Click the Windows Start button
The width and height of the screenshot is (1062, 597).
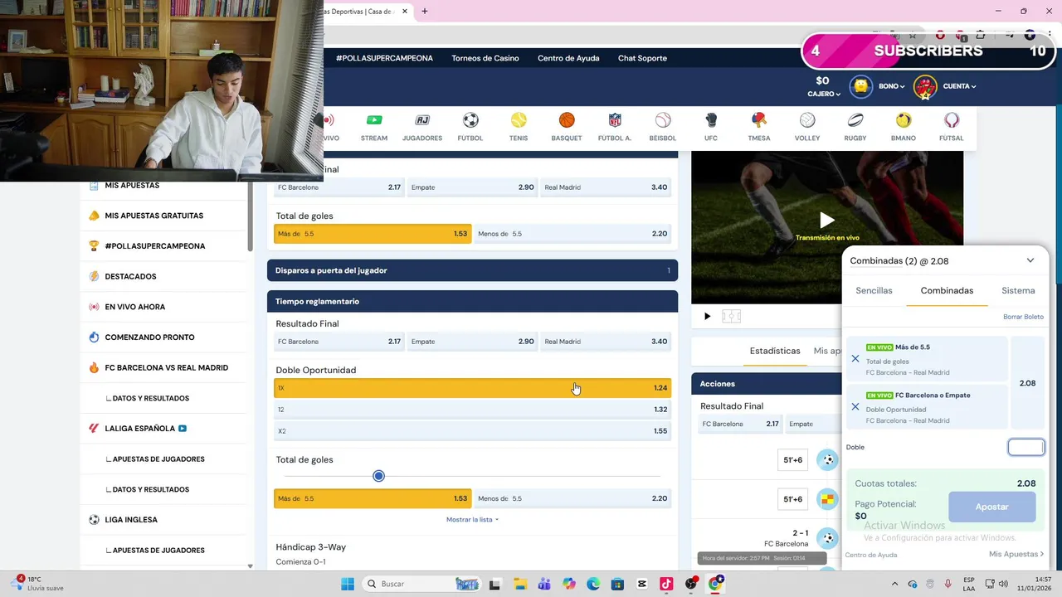click(348, 584)
